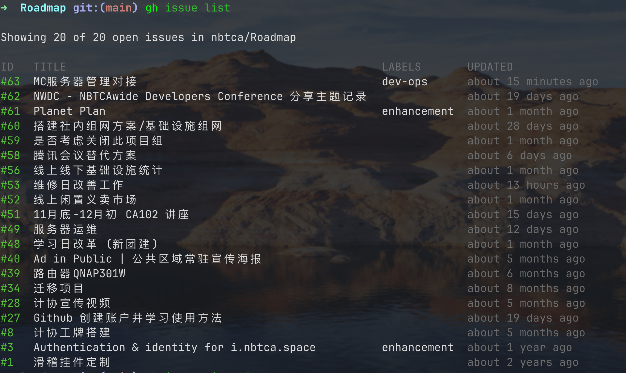Screen dimensions: 626x373
Task: Click enhancement label on issue #61
Action: [418, 111]
